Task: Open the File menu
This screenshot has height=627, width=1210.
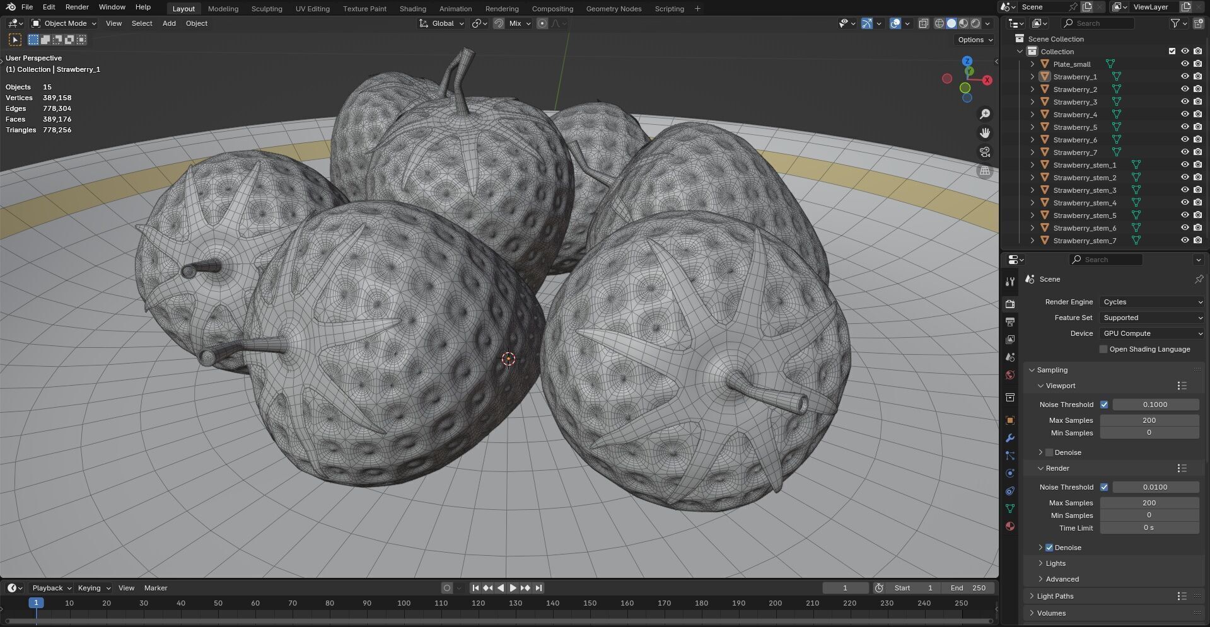Action: [x=27, y=7]
